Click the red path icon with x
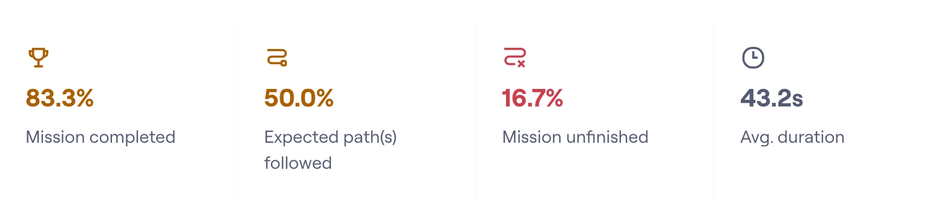The height and width of the screenshot is (219, 949). pos(514,58)
